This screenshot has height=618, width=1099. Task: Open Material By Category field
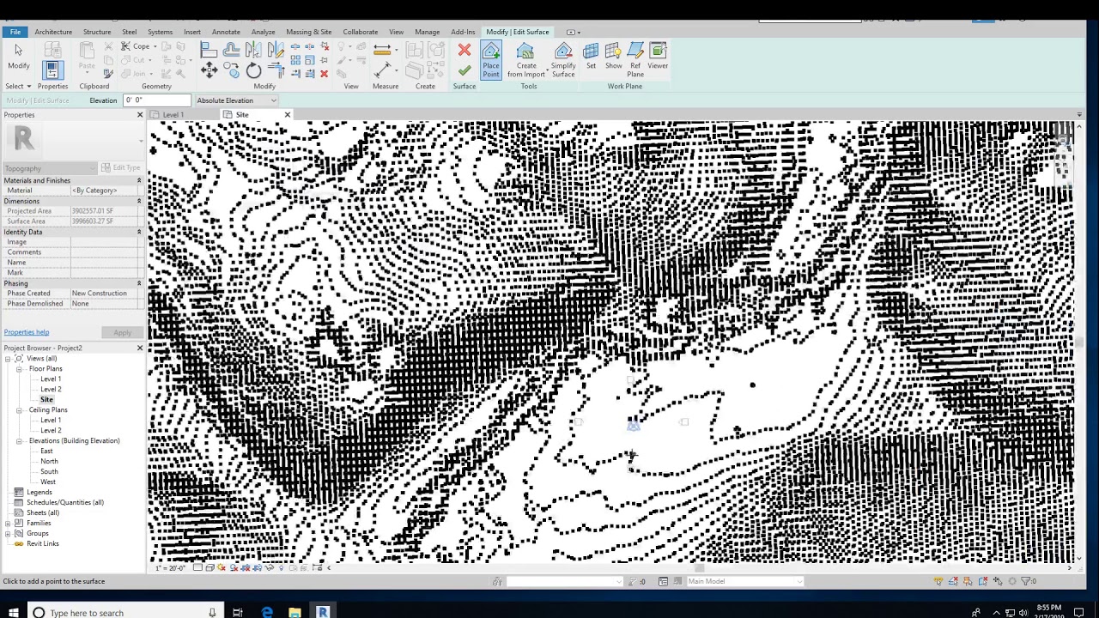106,191
